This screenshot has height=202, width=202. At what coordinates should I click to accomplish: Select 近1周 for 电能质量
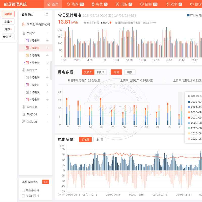tap(85, 140)
